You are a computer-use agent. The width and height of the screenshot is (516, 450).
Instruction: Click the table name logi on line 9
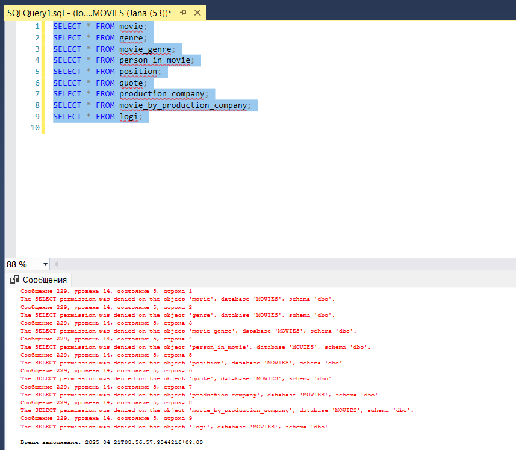coord(129,117)
